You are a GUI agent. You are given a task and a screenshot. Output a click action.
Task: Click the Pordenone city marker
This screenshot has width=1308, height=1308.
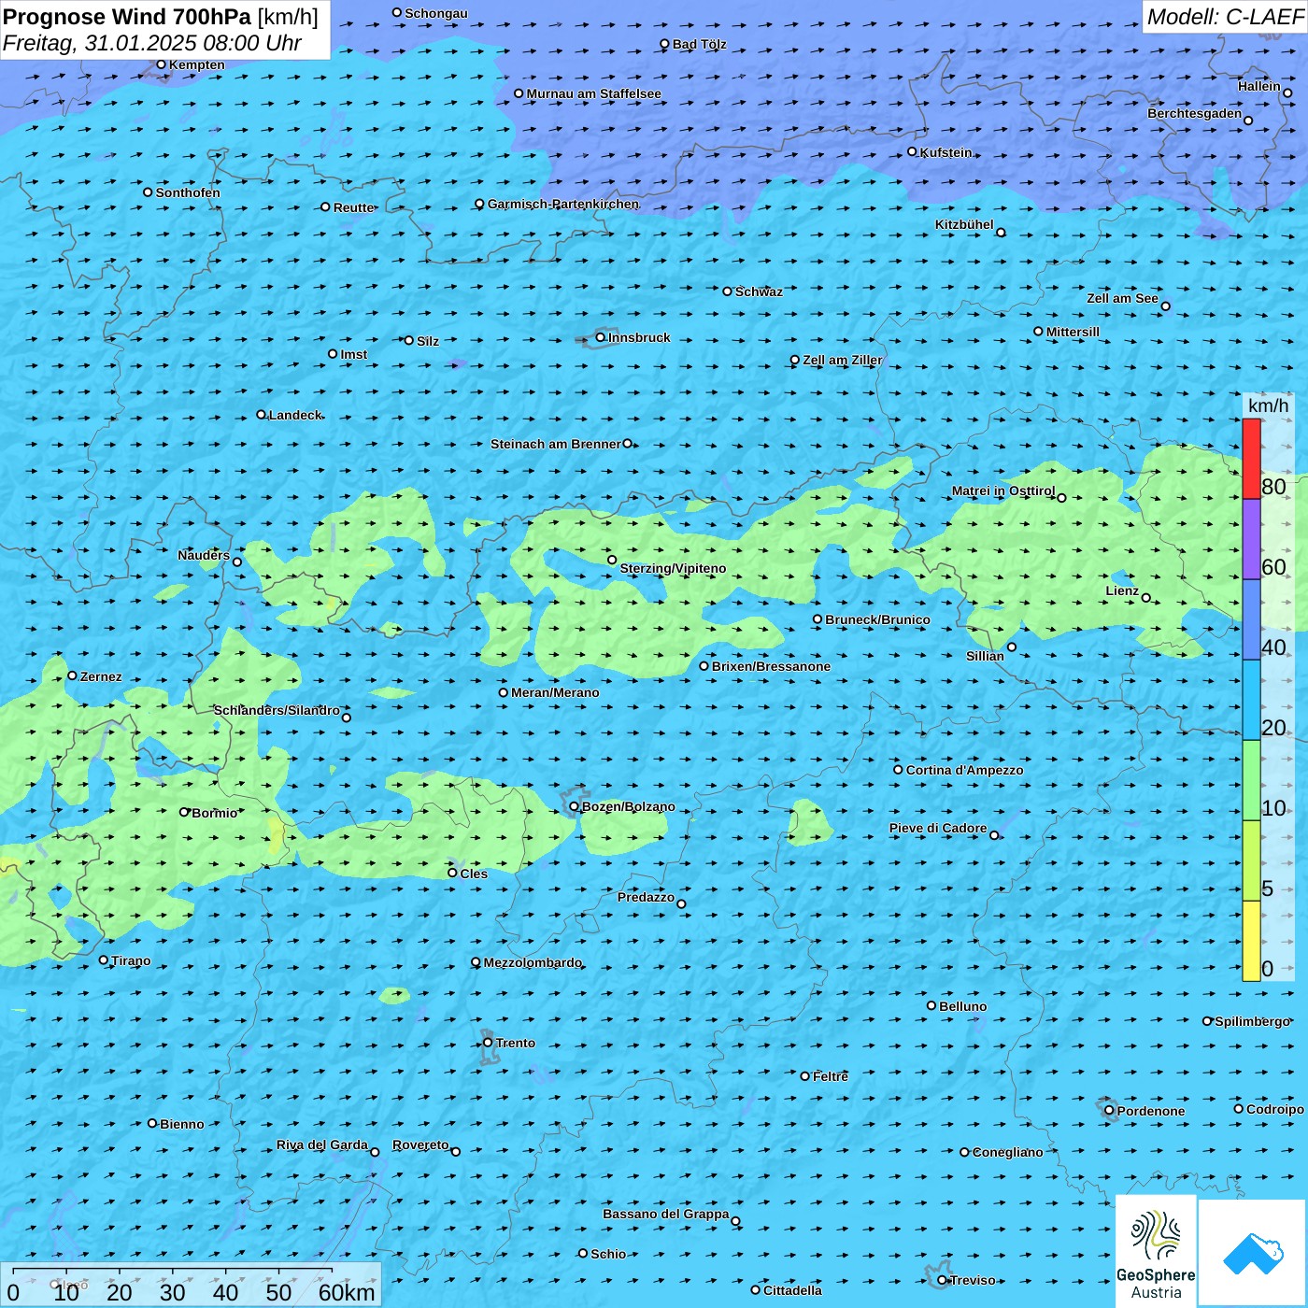click(1109, 1110)
